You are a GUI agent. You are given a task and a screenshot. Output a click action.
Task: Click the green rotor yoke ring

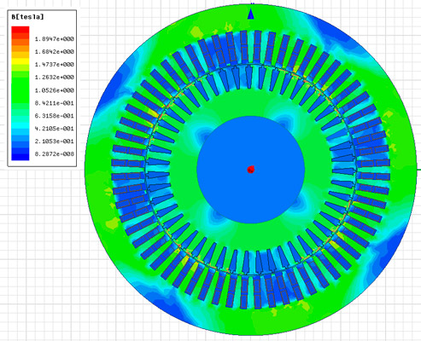click(x=250, y=104)
